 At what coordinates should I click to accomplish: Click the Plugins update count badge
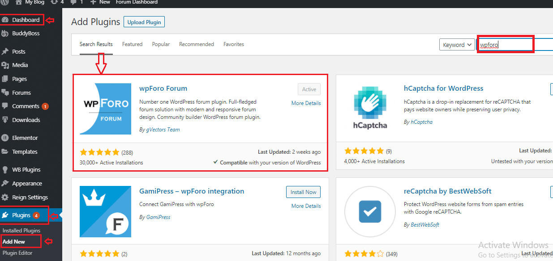point(36,215)
